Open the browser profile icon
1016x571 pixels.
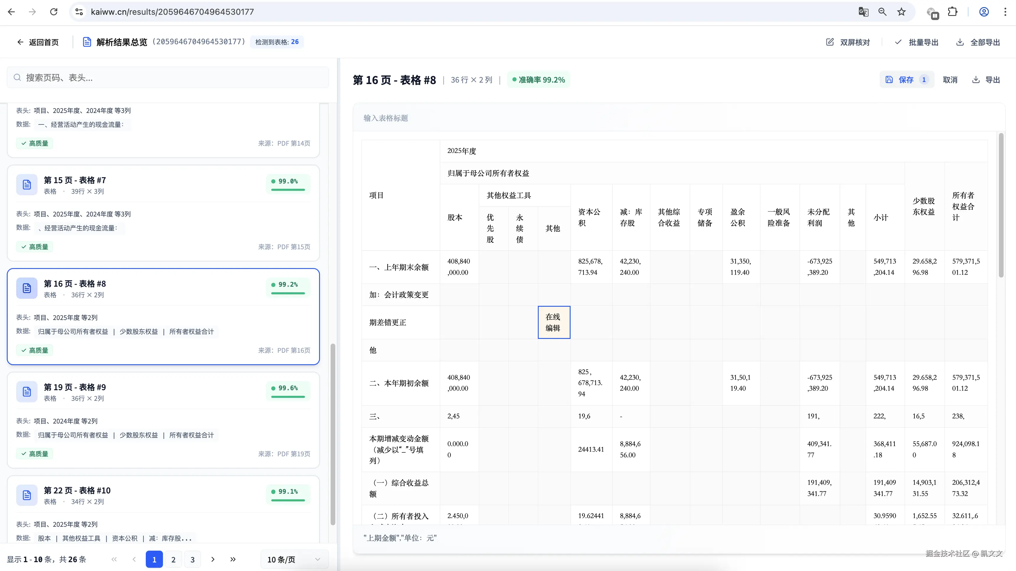click(x=984, y=12)
